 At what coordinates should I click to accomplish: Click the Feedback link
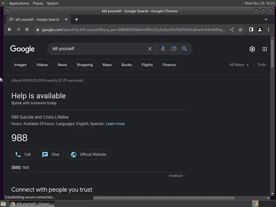[176, 176]
